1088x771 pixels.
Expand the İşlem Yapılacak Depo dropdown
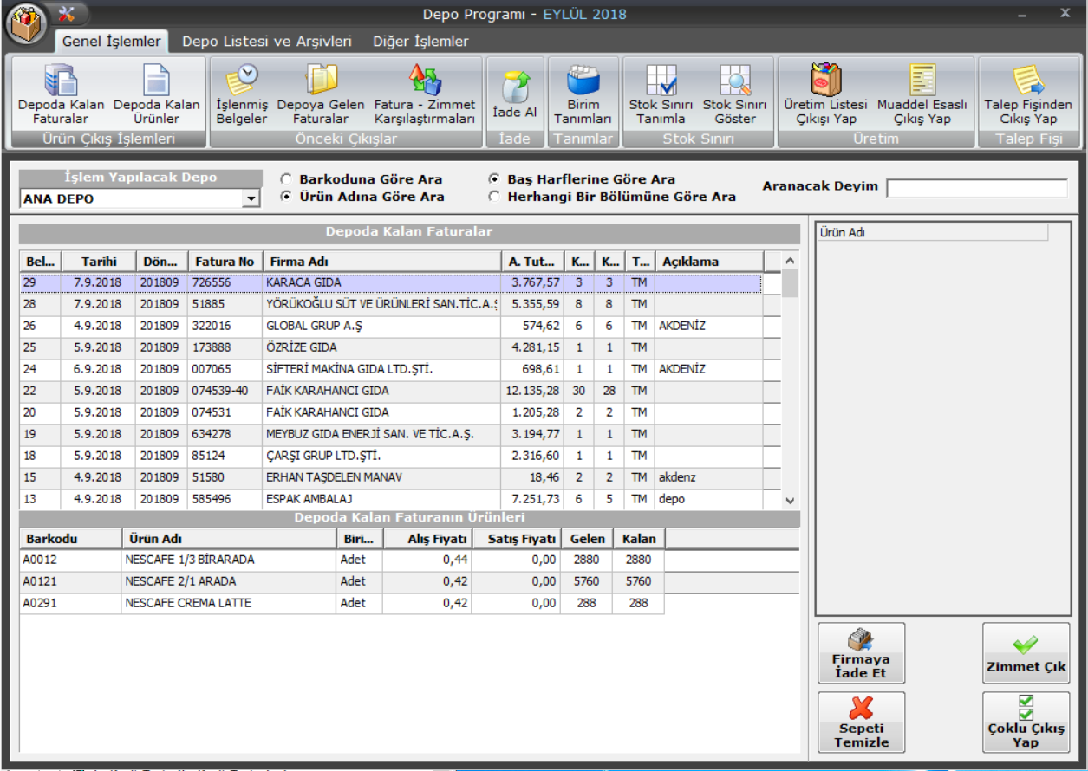tap(251, 199)
